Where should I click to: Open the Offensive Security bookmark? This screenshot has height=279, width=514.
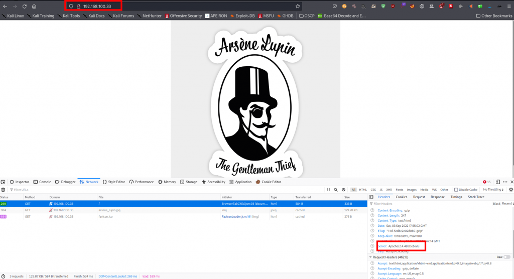pos(183,16)
